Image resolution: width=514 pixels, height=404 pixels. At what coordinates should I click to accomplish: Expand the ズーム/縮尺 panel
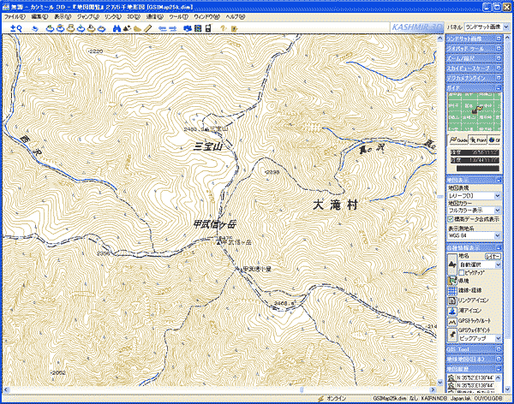(499, 58)
